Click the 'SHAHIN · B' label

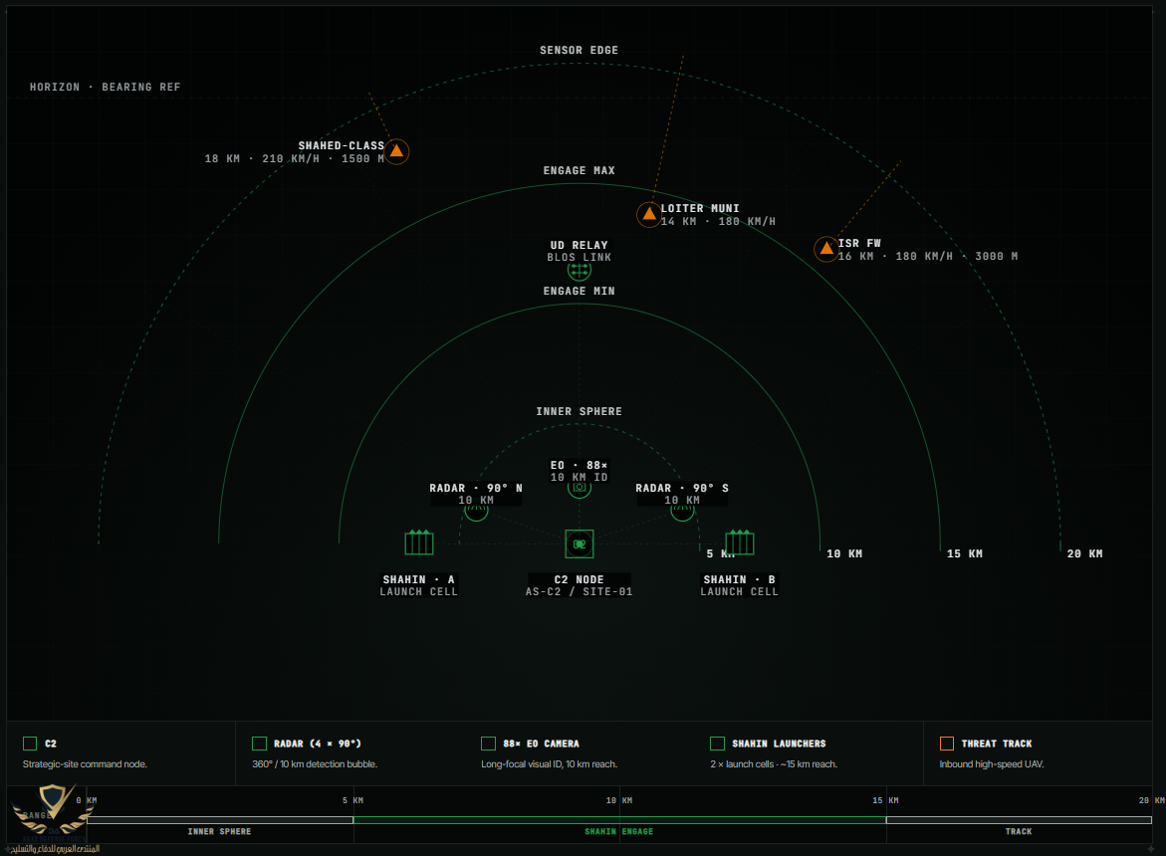tap(740, 579)
